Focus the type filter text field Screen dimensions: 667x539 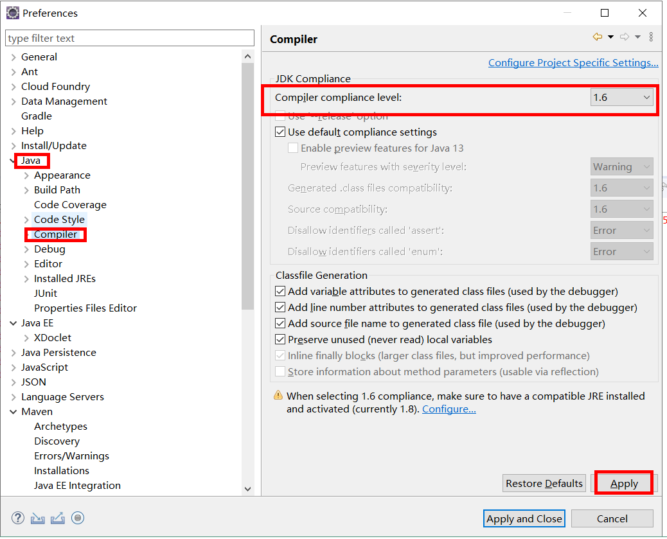(x=130, y=39)
